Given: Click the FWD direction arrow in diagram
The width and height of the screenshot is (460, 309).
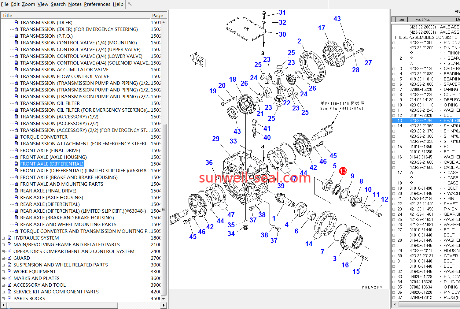Looking at the screenshot, I should coord(198,60).
